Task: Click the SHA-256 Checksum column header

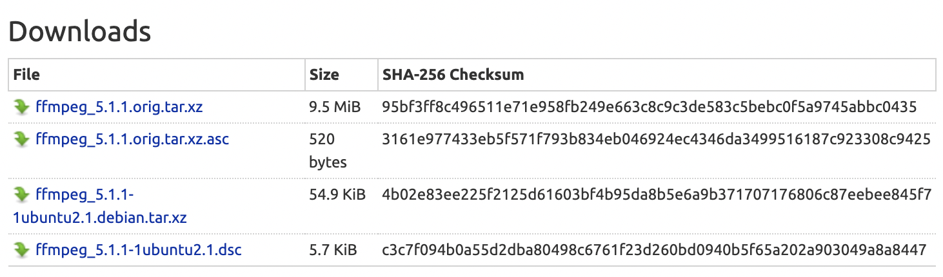Action: point(453,75)
